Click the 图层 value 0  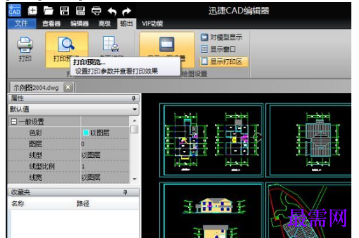click(83, 144)
